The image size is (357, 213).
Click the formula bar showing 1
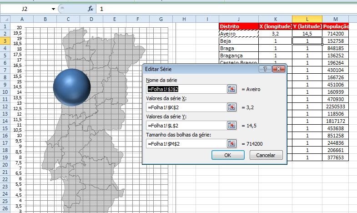coord(226,9)
